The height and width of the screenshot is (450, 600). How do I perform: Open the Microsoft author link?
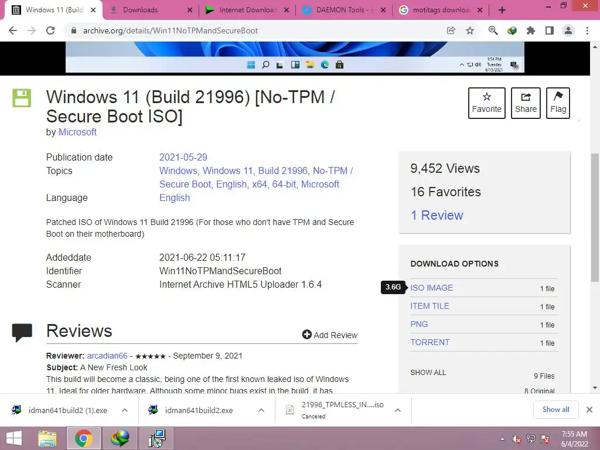pyautogui.click(x=77, y=132)
